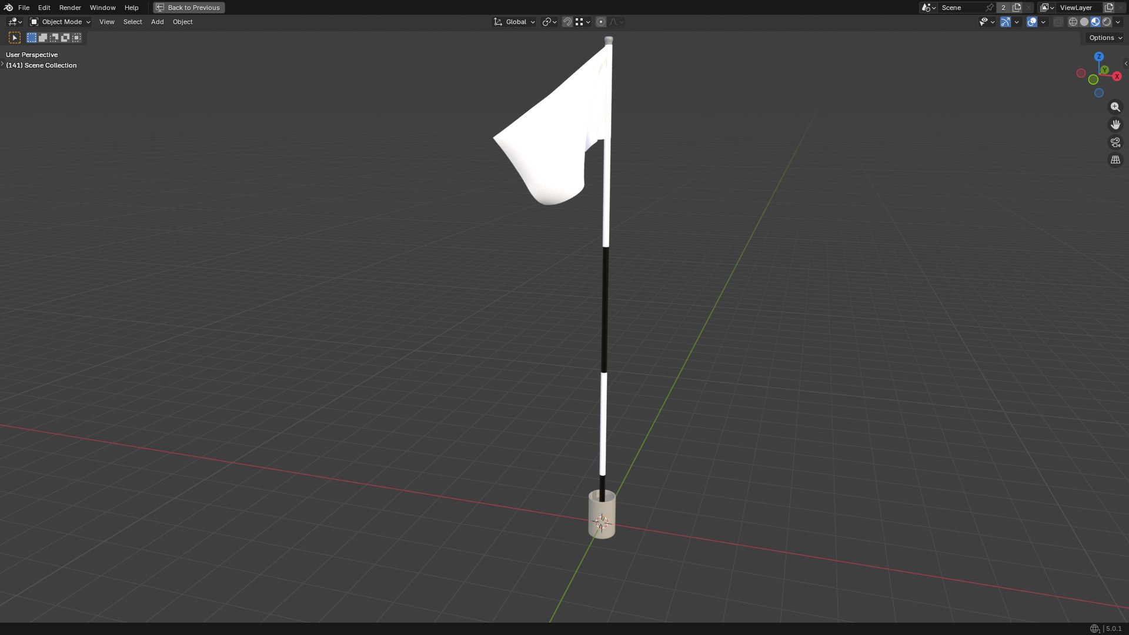The height and width of the screenshot is (635, 1129).
Task: Open object type visibility dropdown
Action: tap(987, 22)
